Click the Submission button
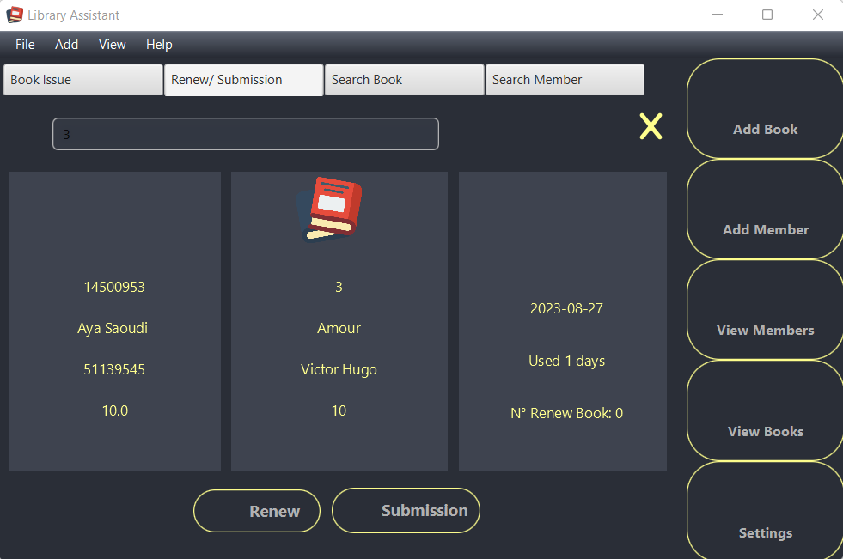 click(x=406, y=510)
